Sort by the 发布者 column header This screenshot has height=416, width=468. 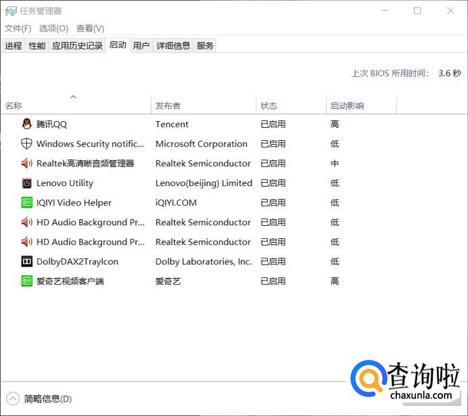204,103
